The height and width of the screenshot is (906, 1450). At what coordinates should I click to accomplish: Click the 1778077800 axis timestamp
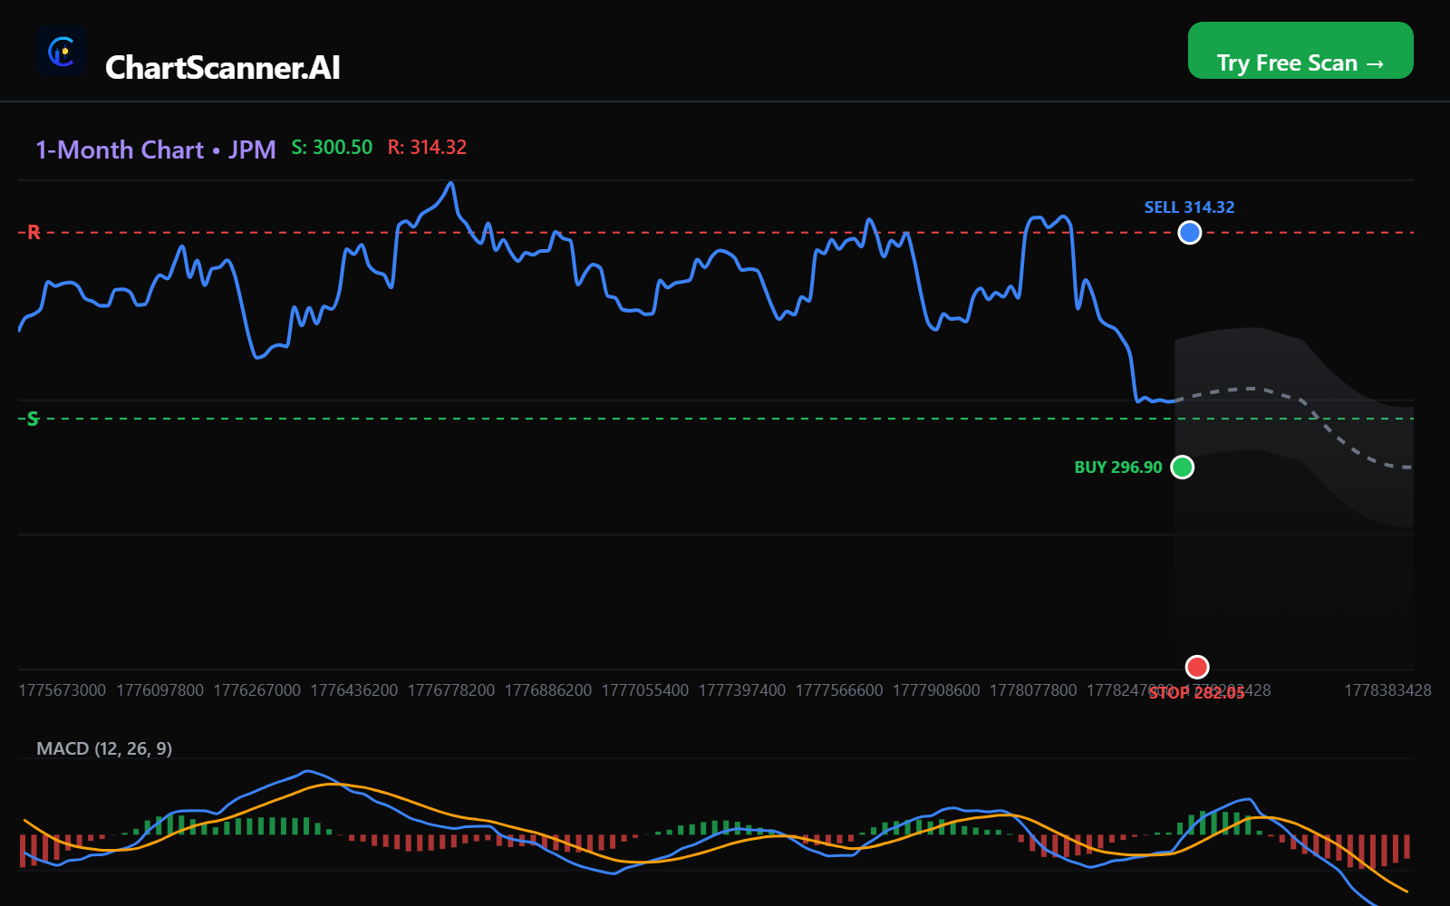click(x=1033, y=690)
